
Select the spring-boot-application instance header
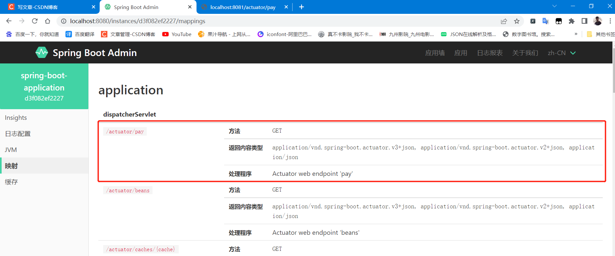(44, 86)
